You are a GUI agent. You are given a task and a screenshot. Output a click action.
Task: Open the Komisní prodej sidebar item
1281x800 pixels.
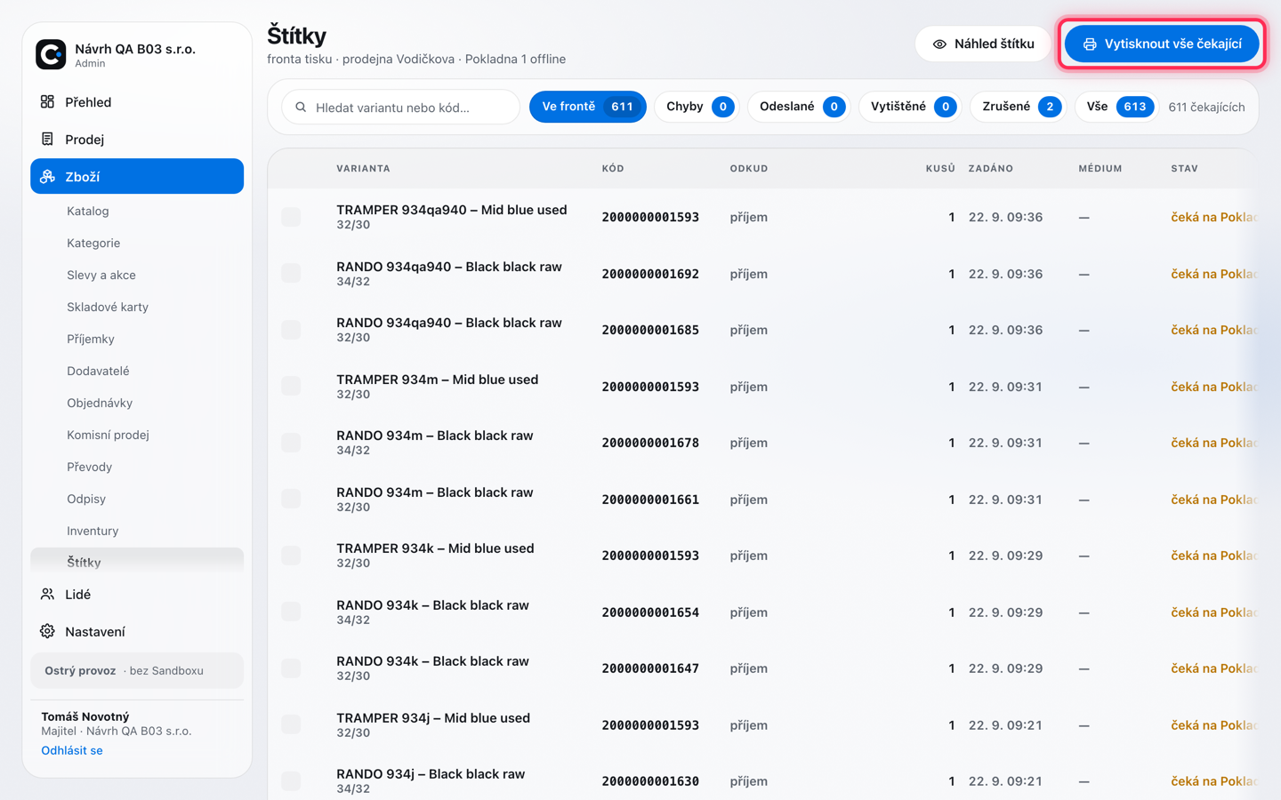(108, 435)
